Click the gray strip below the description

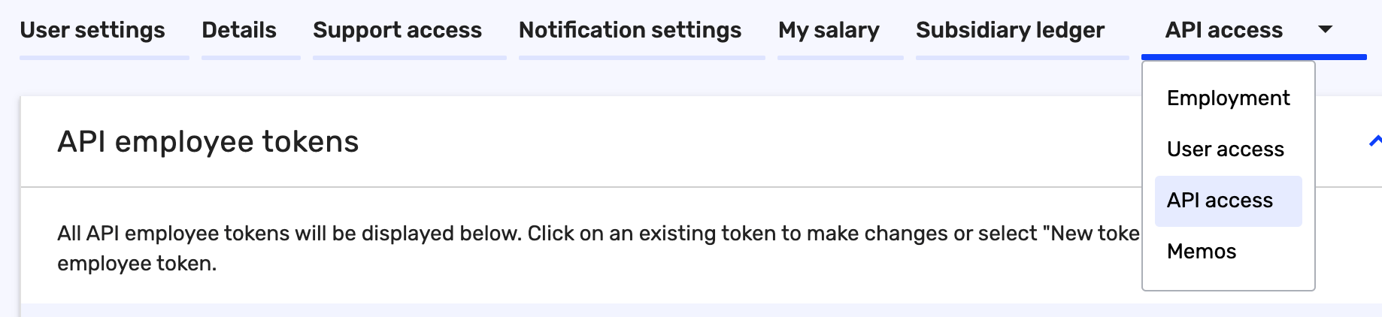point(526,310)
